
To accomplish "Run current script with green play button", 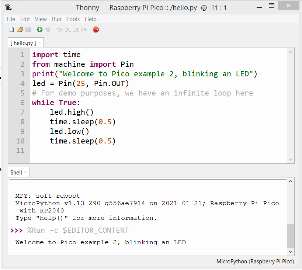I will tap(40, 30).
